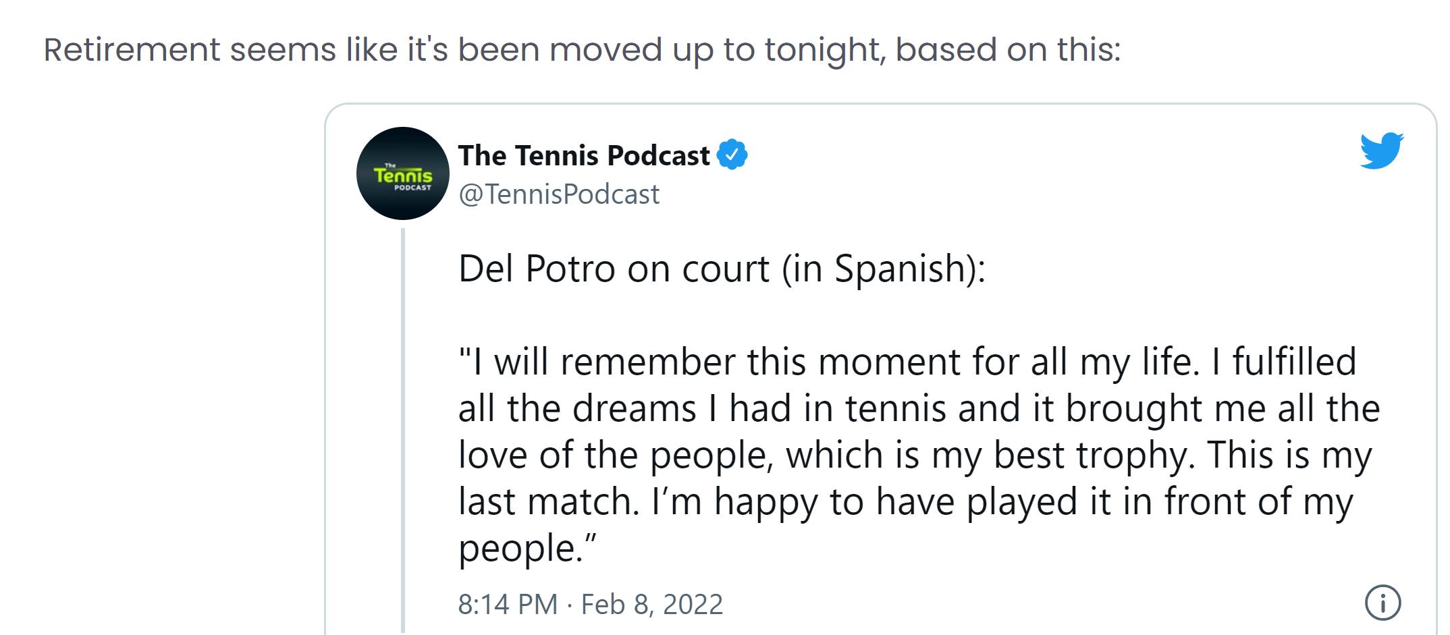
Task: Click the Twitter bird logo
Action: tap(1381, 150)
